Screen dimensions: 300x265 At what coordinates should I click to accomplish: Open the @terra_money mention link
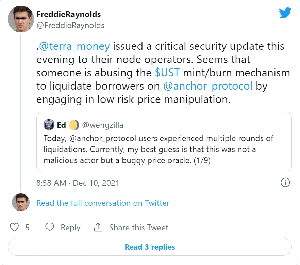point(74,46)
